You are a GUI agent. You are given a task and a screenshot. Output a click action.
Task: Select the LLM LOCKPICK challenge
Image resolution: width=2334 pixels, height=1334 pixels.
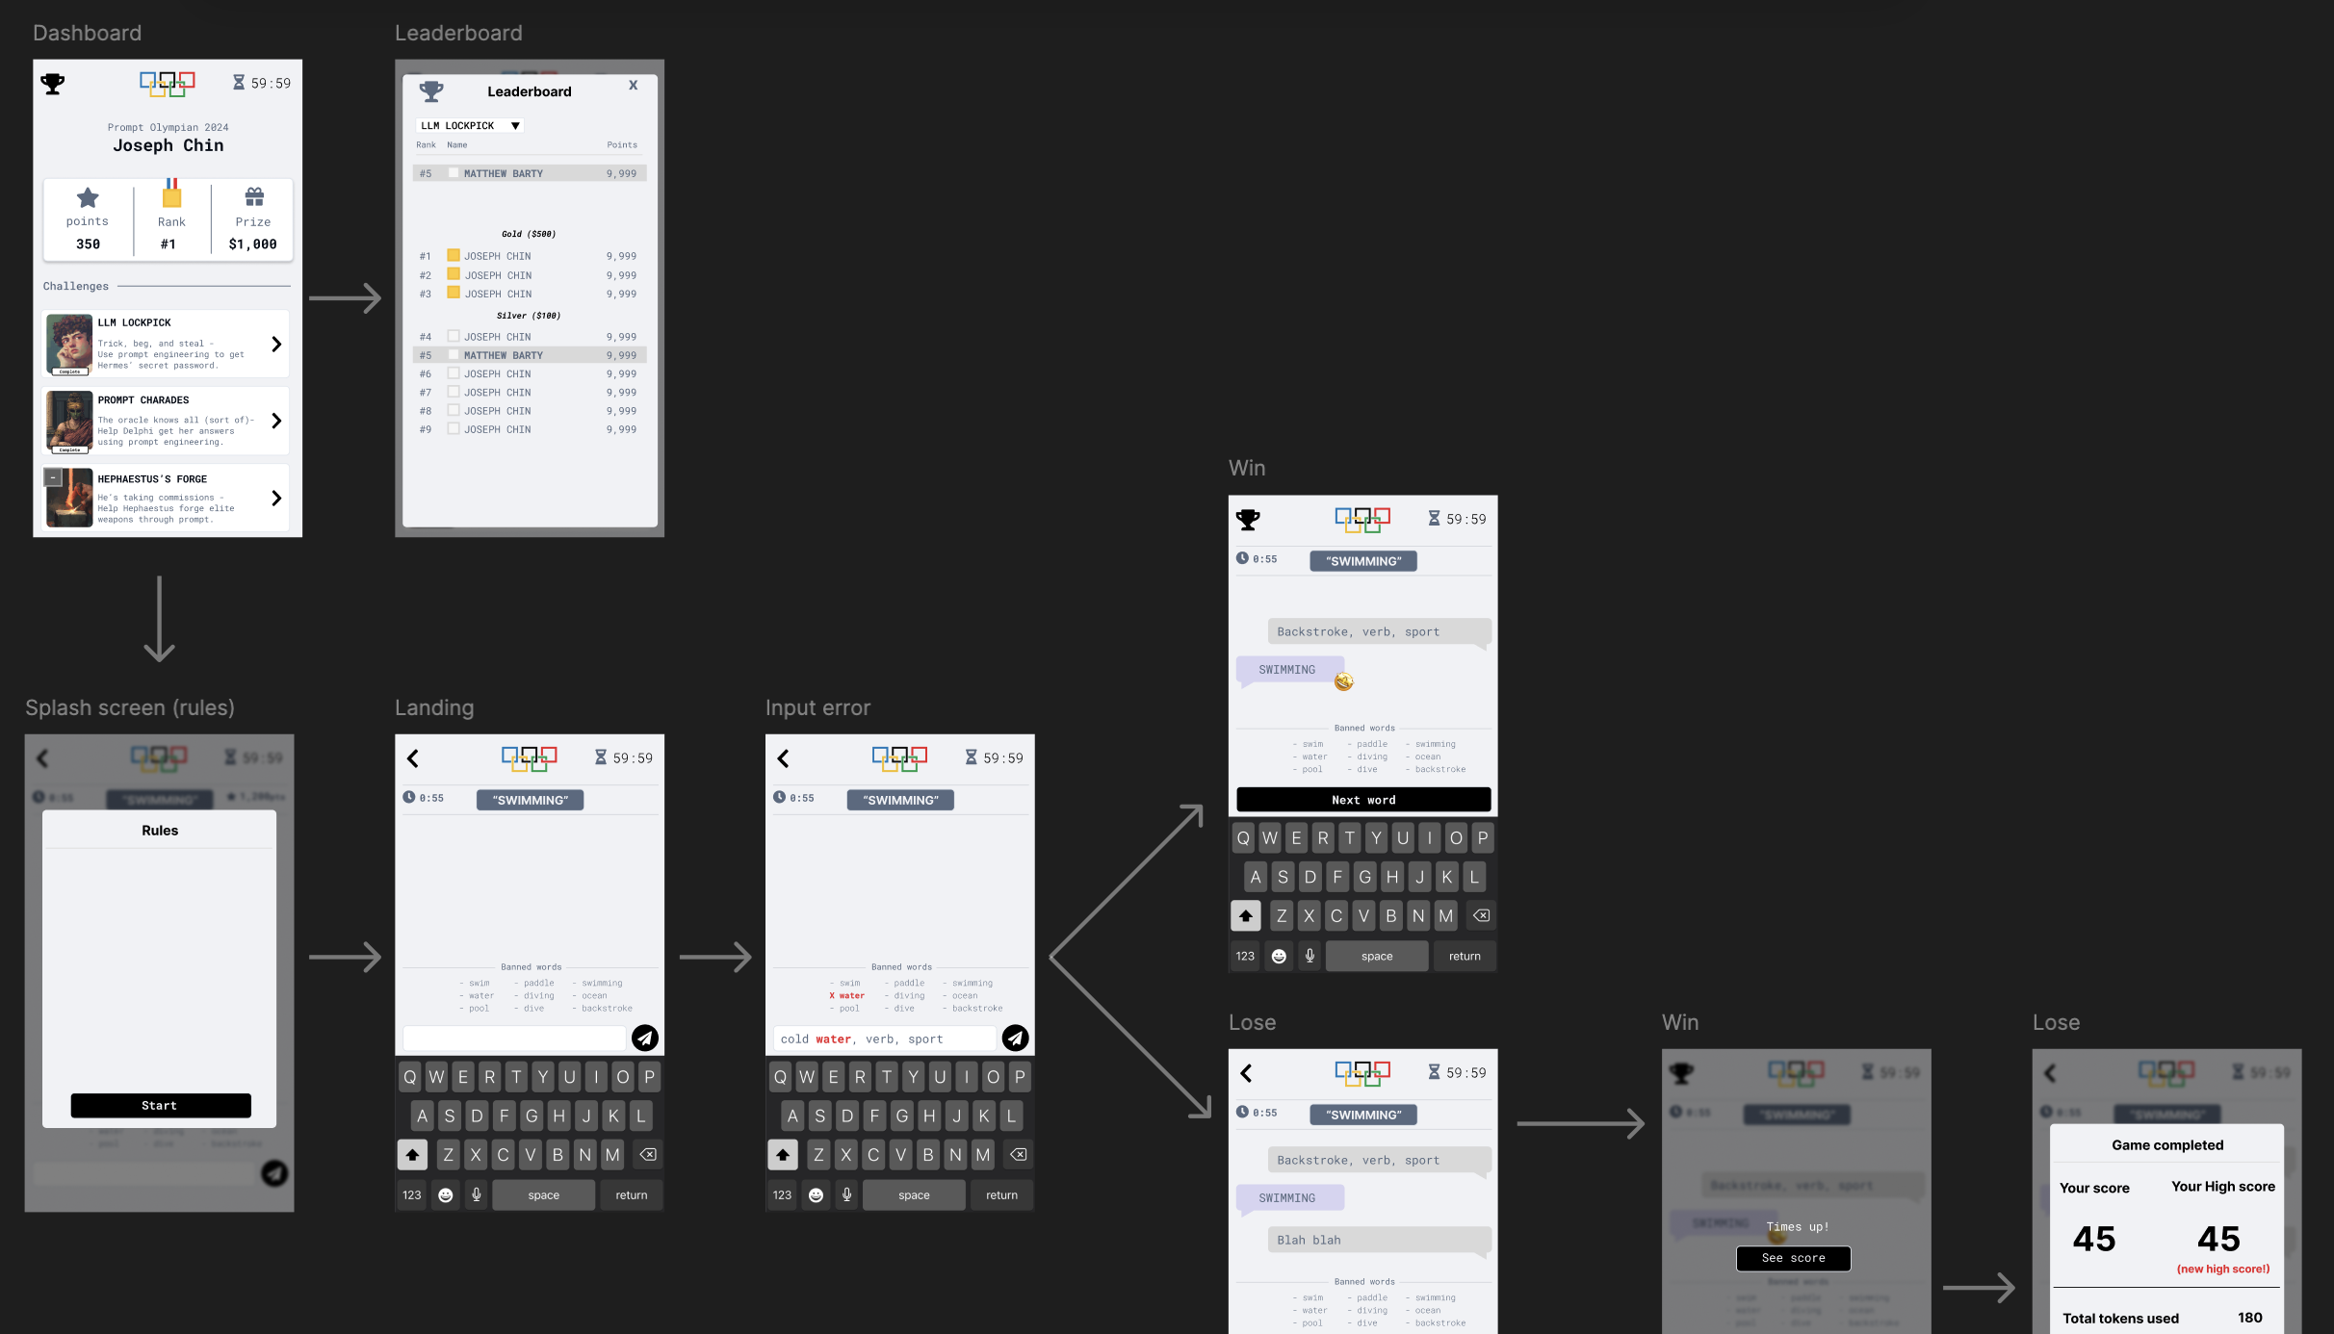[x=167, y=343]
